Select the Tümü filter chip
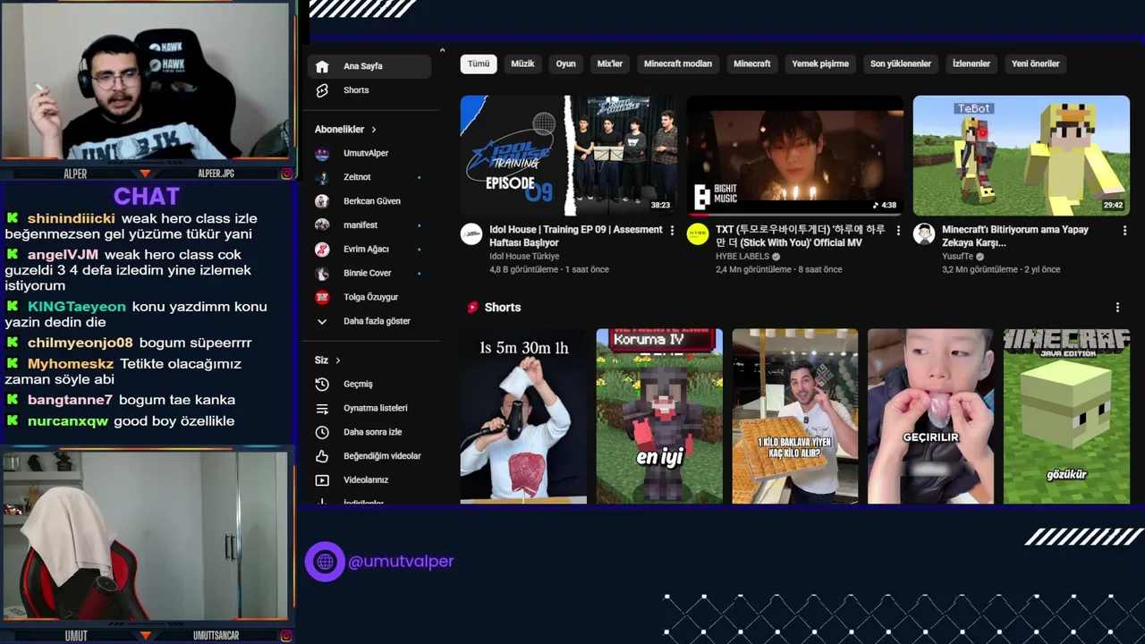This screenshot has height=644, width=1145. pyautogui.click(x=479, y=64)
